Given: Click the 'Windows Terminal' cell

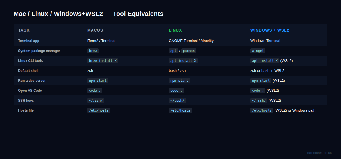Looking at the screenshot, I should tap(265, 41).
